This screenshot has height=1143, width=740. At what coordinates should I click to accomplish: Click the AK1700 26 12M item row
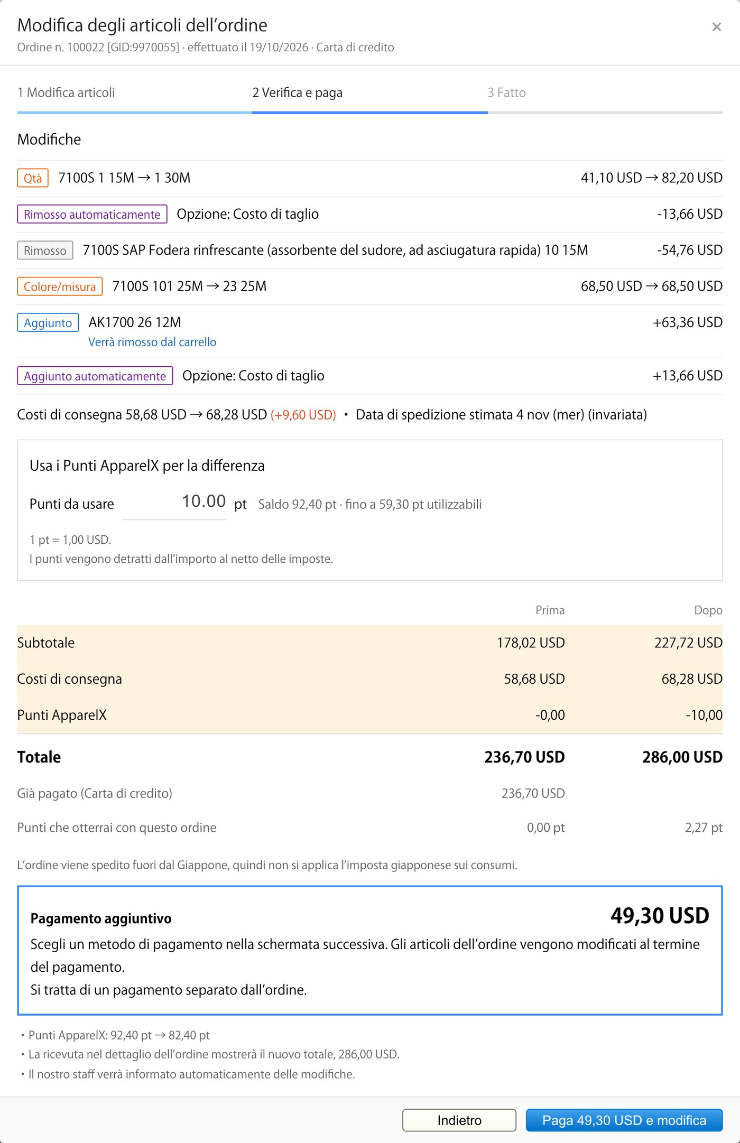coord(369,331)
